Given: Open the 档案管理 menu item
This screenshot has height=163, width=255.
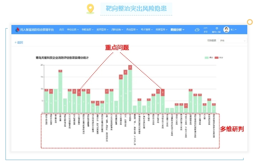Looking at the screenshot, I should [x=160, y=30].
